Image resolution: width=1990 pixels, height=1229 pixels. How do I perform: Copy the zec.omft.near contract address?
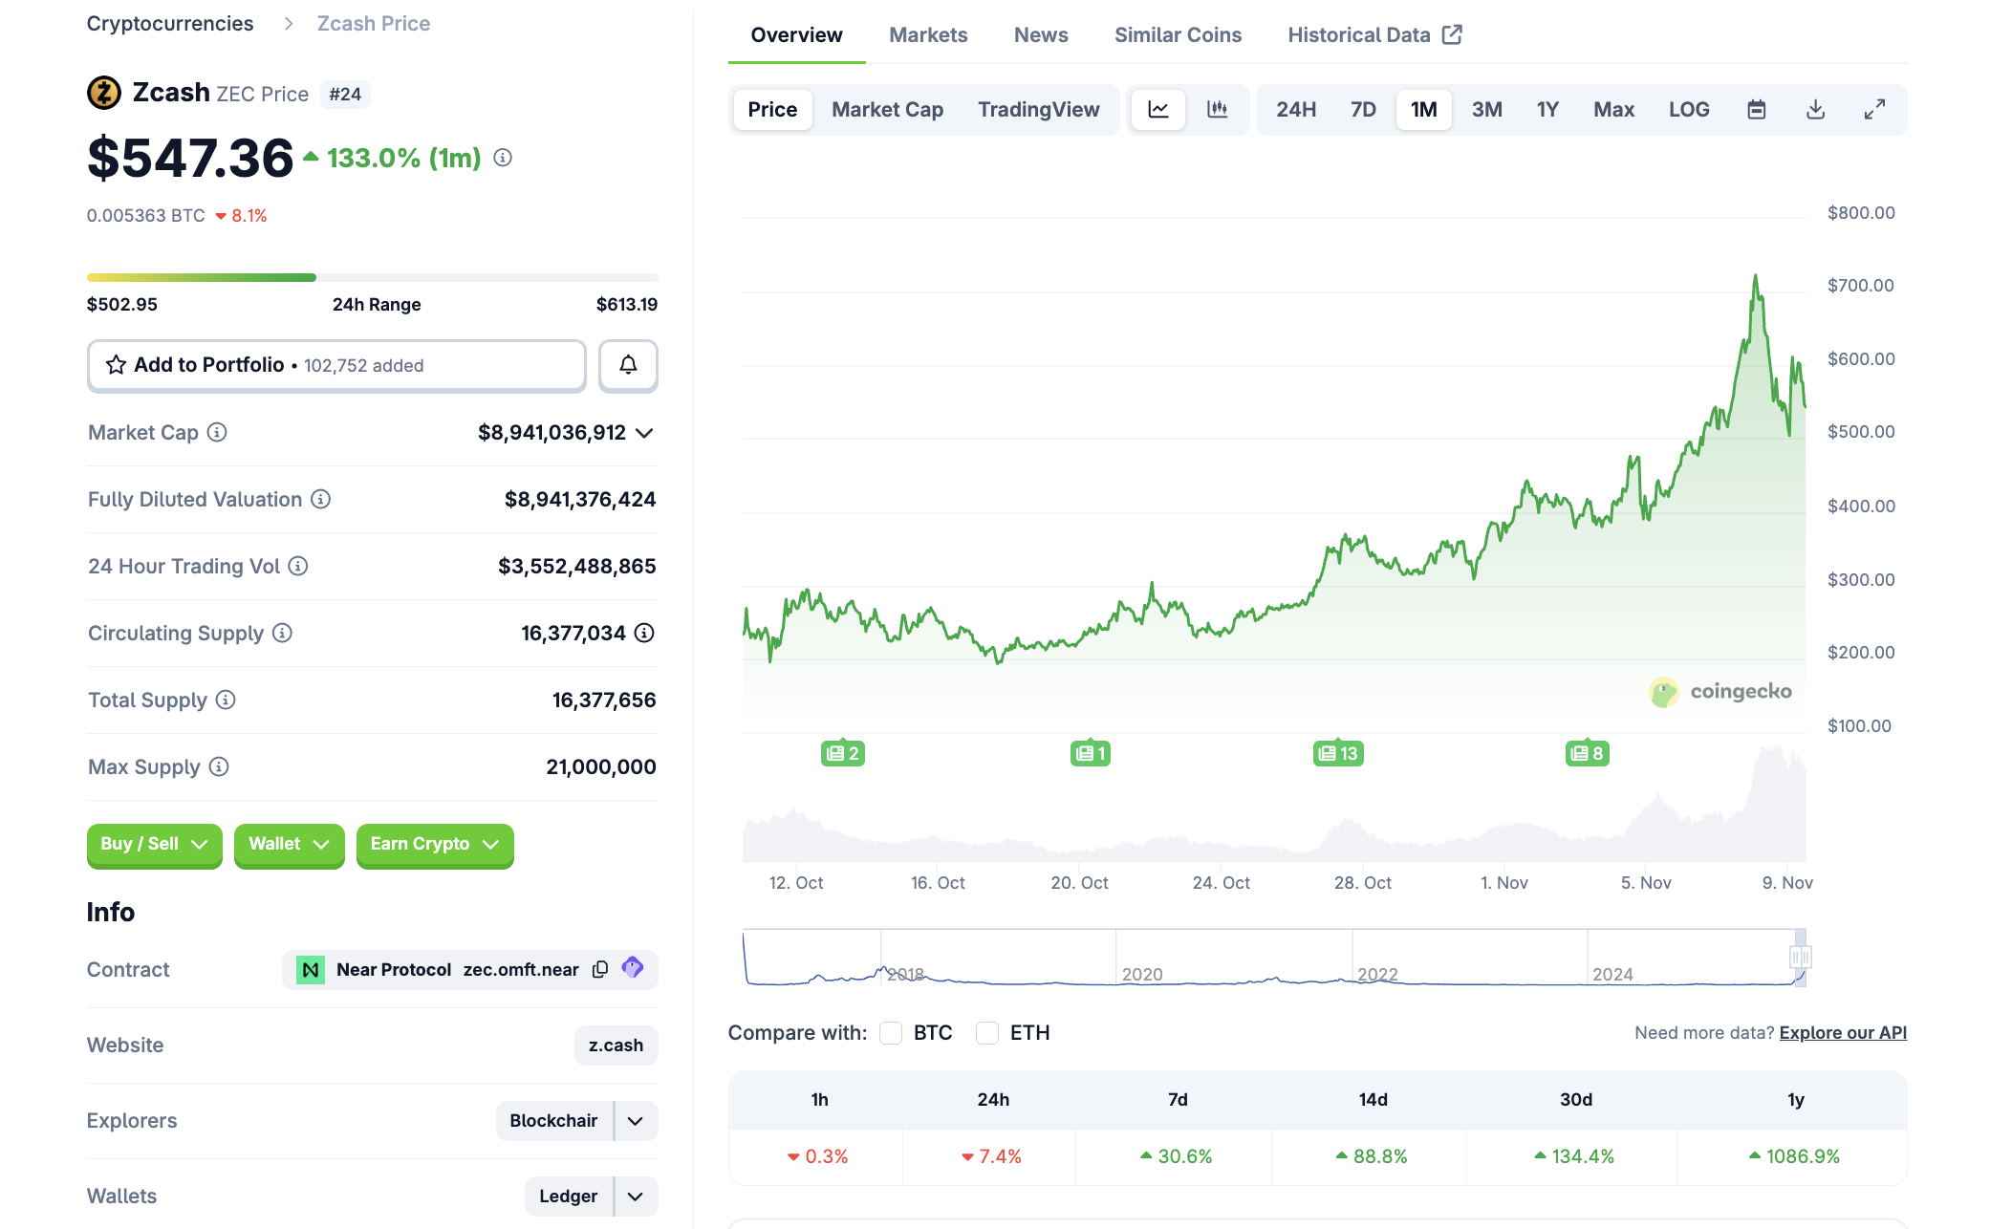click(x=600, y=969)
